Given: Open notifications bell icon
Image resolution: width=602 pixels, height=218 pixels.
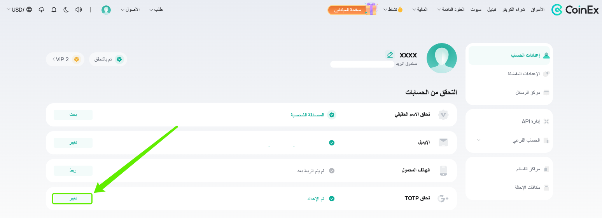Looking at the screenshot, I should (x=54, y=10).
